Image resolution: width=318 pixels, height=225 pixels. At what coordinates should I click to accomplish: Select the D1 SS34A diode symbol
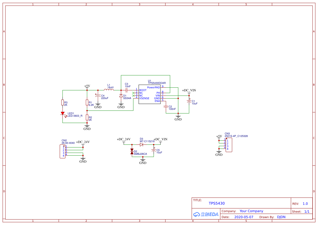pyautogui.click(x=121, y=95)
